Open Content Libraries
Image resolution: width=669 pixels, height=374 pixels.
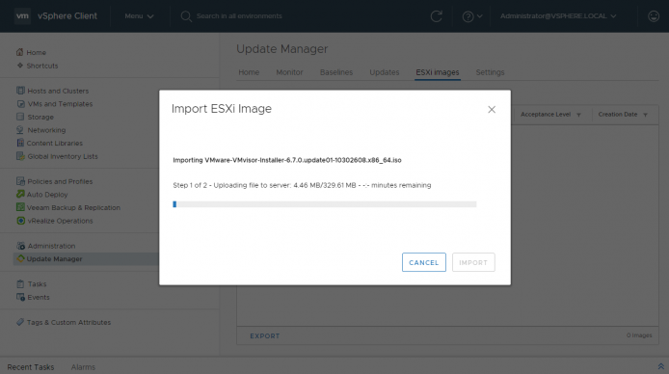[55, 144]
